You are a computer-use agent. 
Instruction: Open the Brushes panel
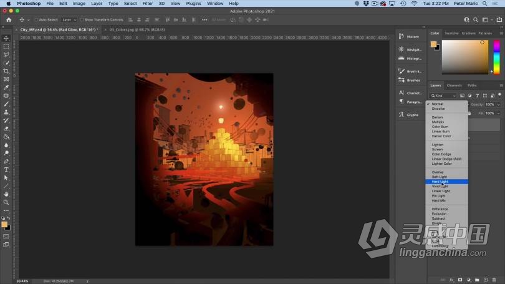pos(410,80)
